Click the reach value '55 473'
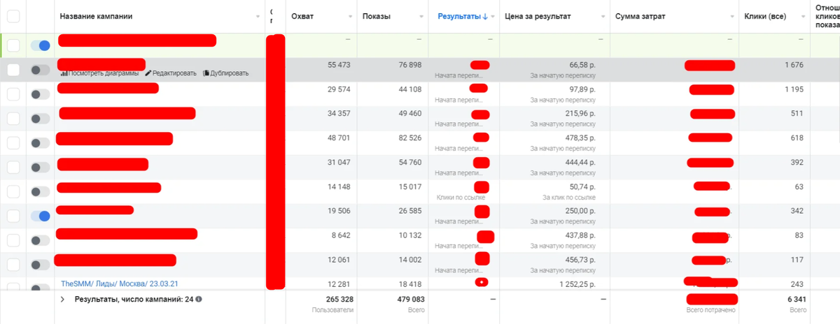 [339, 65]
